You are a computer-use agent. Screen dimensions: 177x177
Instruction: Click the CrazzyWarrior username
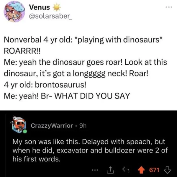click(x=52, y=126)
